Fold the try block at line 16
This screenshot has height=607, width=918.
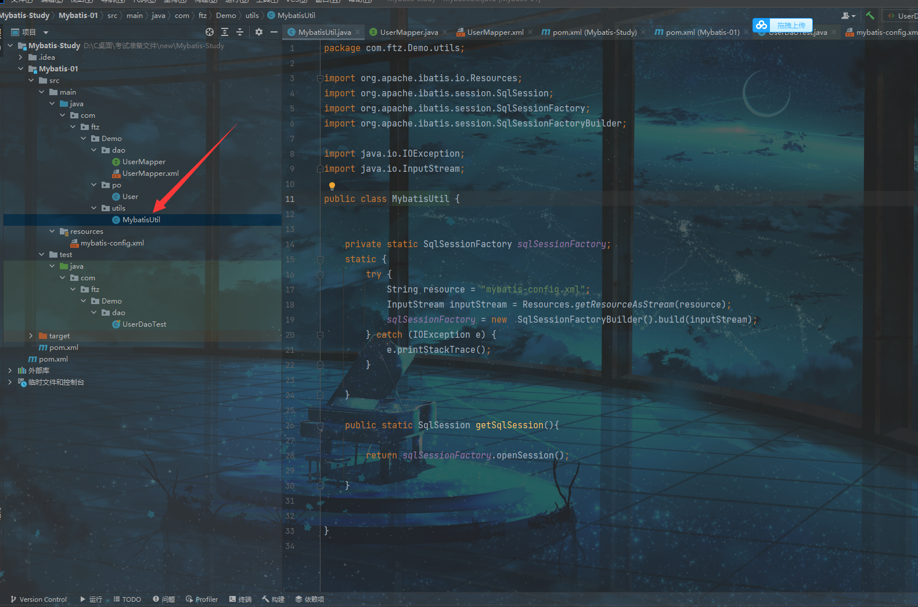(320, 274)
